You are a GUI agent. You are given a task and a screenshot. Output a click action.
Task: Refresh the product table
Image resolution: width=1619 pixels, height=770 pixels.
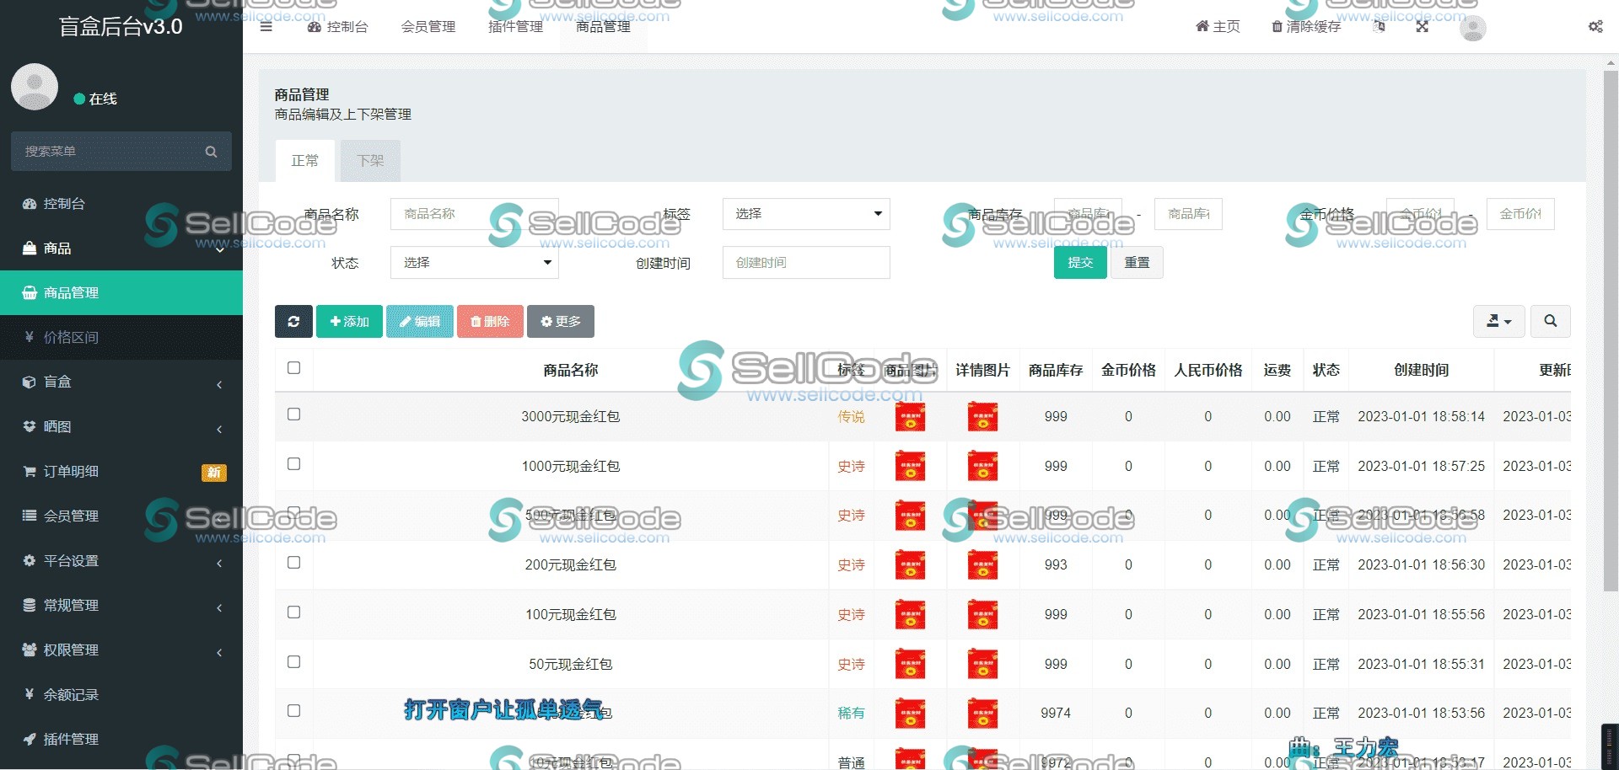(293, 321)
